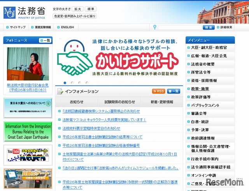
Task: Open 司法書士試験筆記試験の結果等について link
Action: coord(102,137)
